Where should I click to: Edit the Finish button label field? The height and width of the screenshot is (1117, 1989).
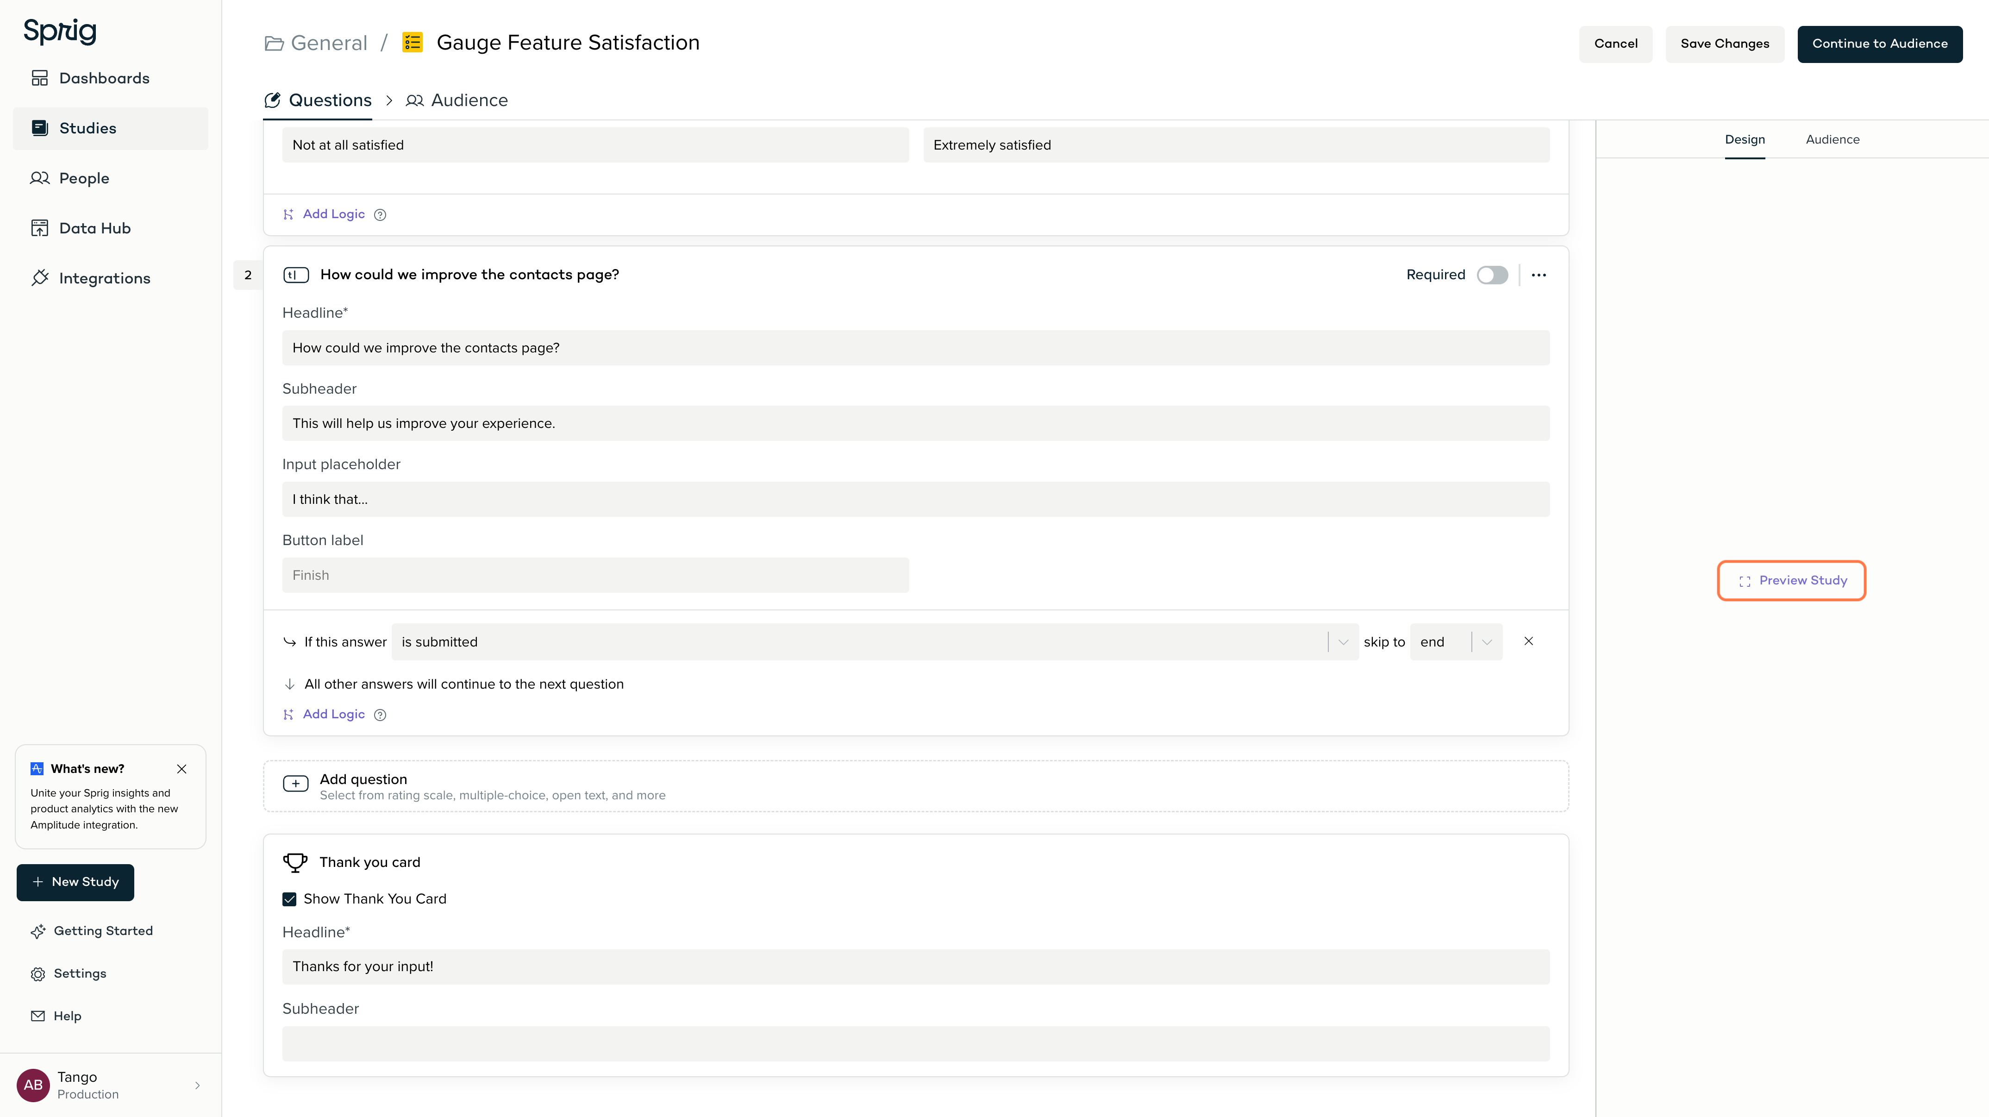click(595, 576)
